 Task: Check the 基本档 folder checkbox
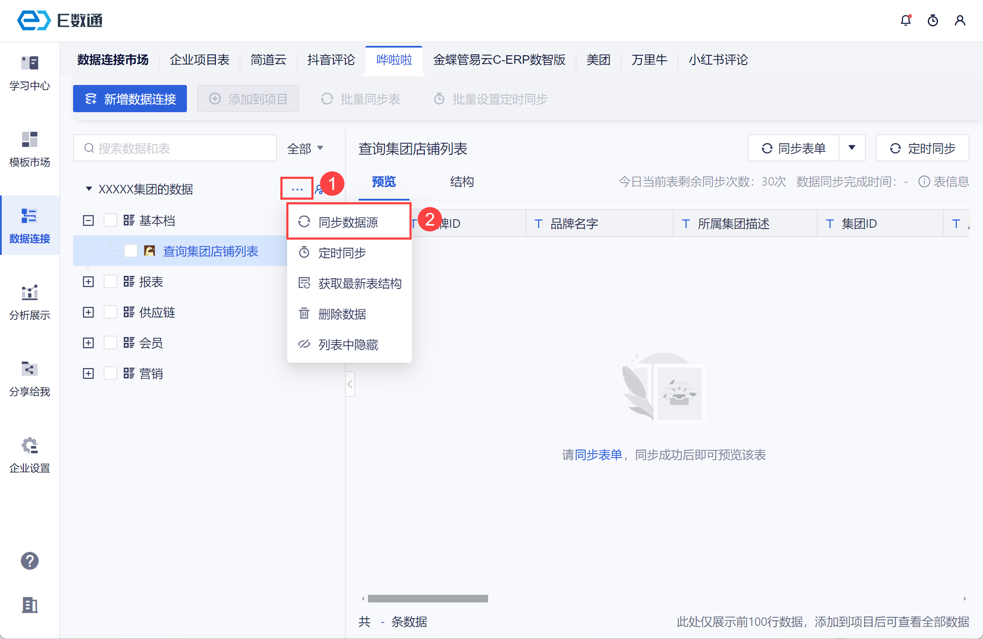pyautogui.click(x=110, y=221)
